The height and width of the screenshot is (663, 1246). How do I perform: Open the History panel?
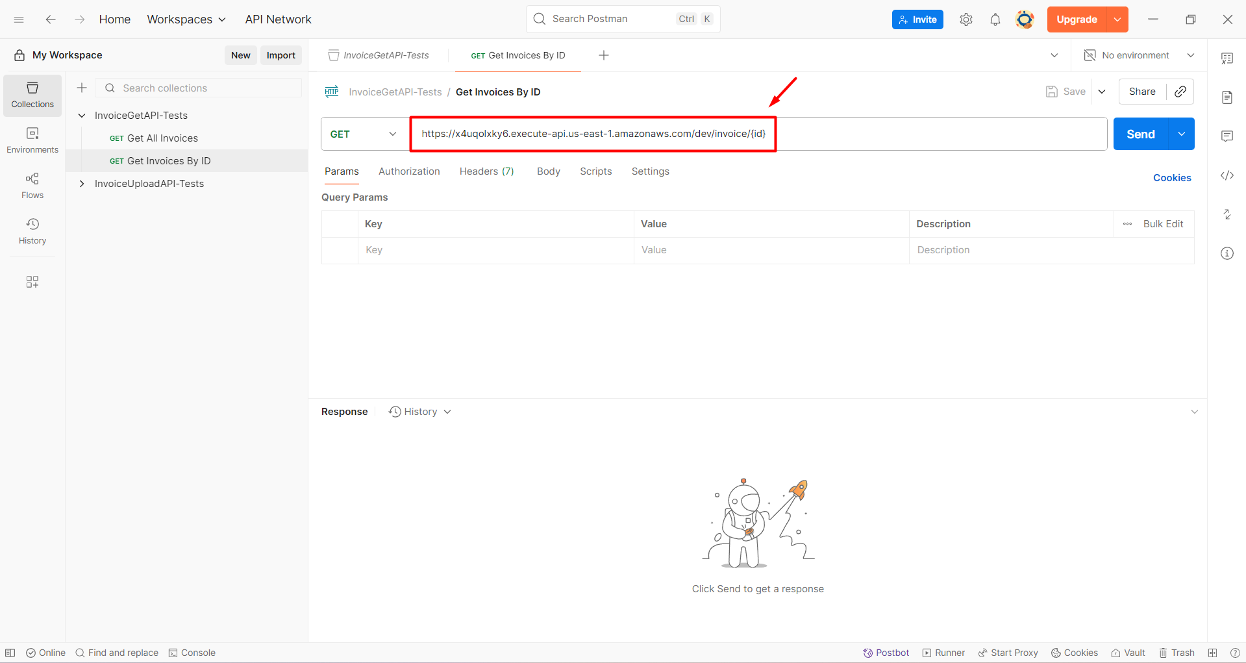click(x=32, y=231)
